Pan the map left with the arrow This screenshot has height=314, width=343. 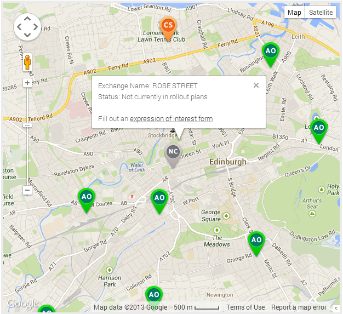[19, 27]
